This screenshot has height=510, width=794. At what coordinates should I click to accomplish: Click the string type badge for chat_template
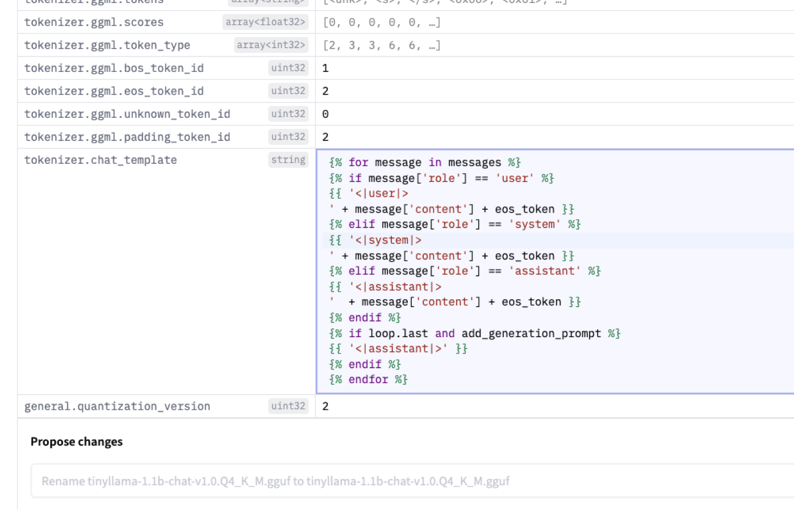[x=288, y=160]
